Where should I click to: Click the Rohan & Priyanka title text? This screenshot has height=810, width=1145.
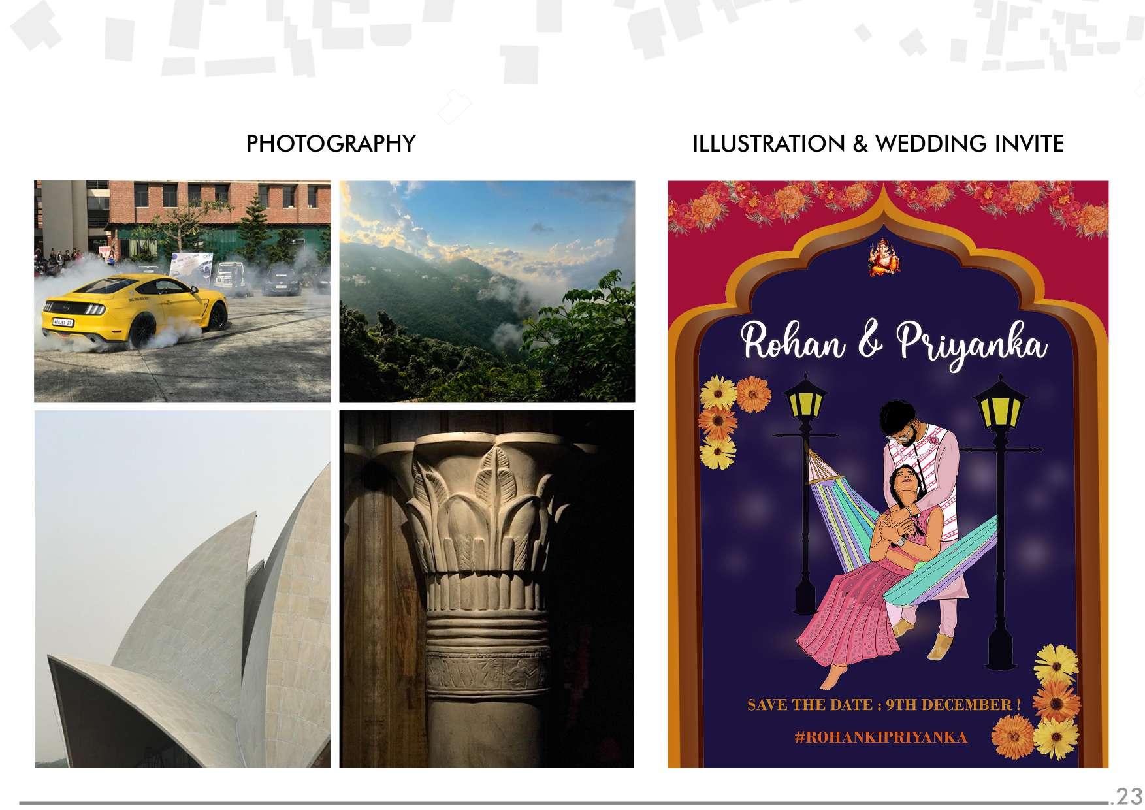894,341
